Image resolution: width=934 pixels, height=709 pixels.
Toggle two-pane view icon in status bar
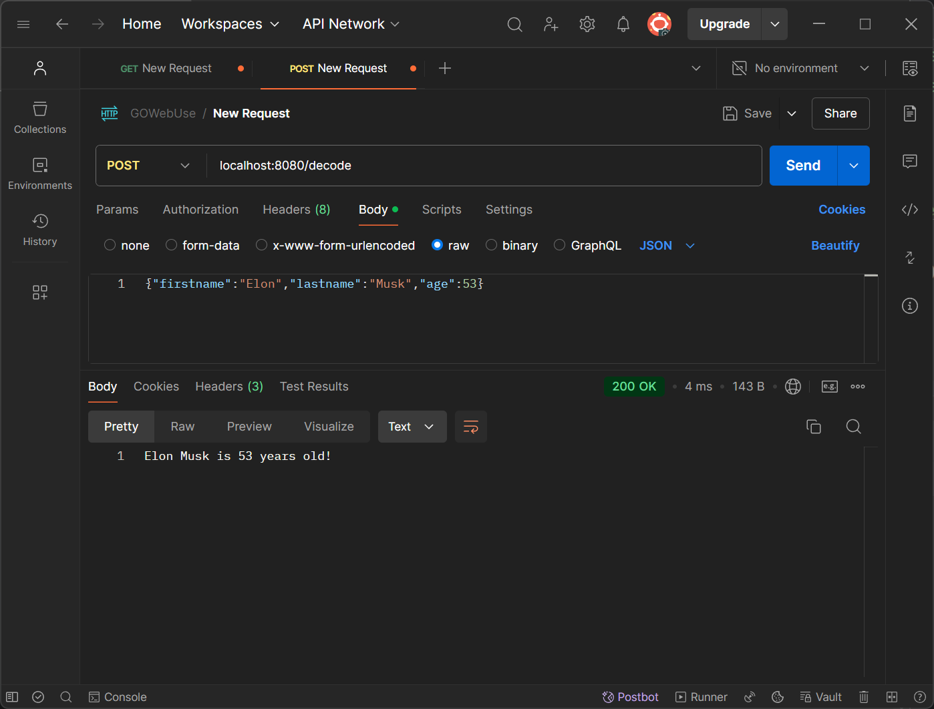(x=892, y=697)
